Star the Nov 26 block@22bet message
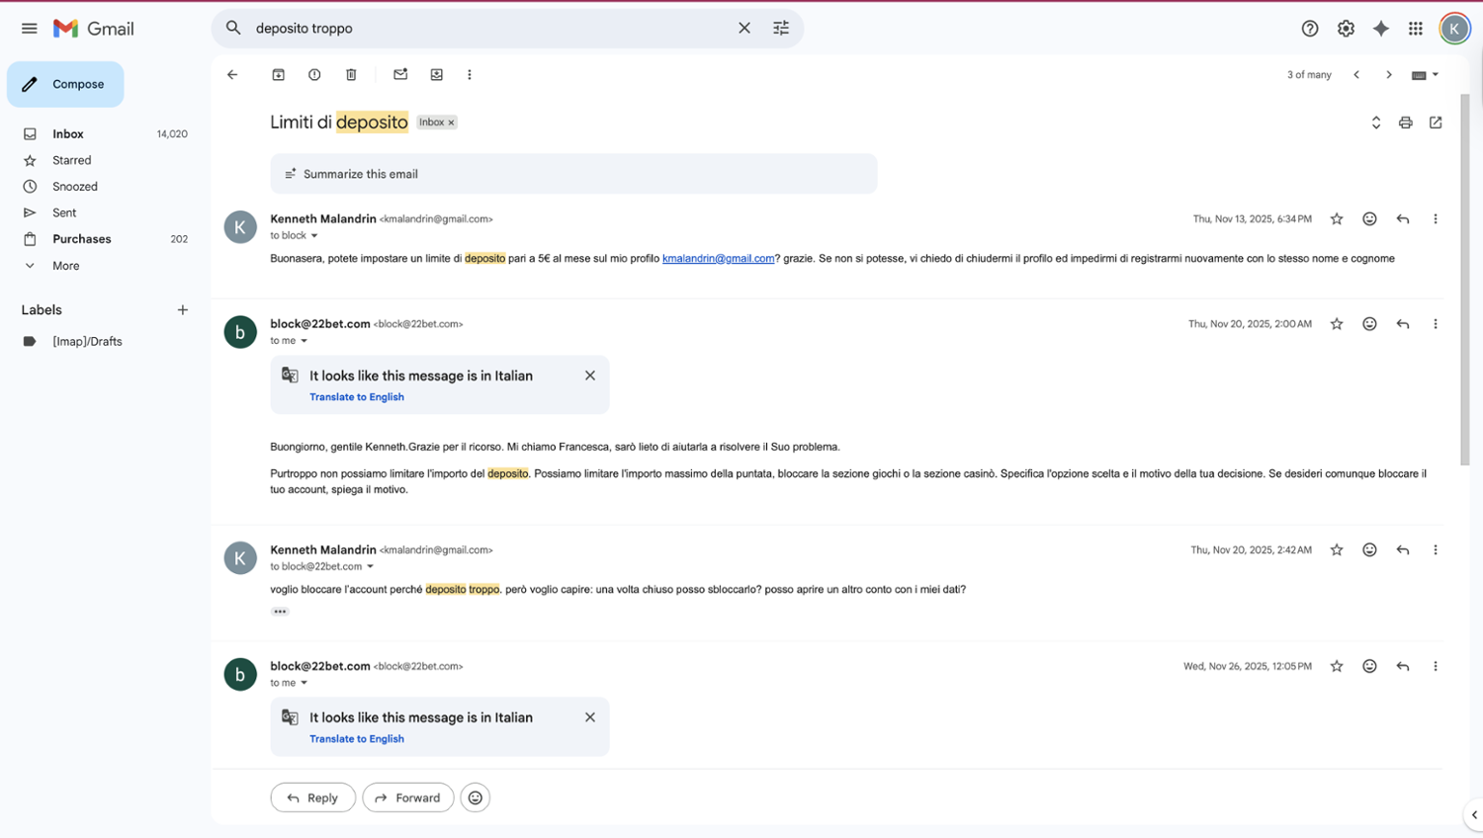The width and height of the screenshot is (1483, 838). (1337, 667)
